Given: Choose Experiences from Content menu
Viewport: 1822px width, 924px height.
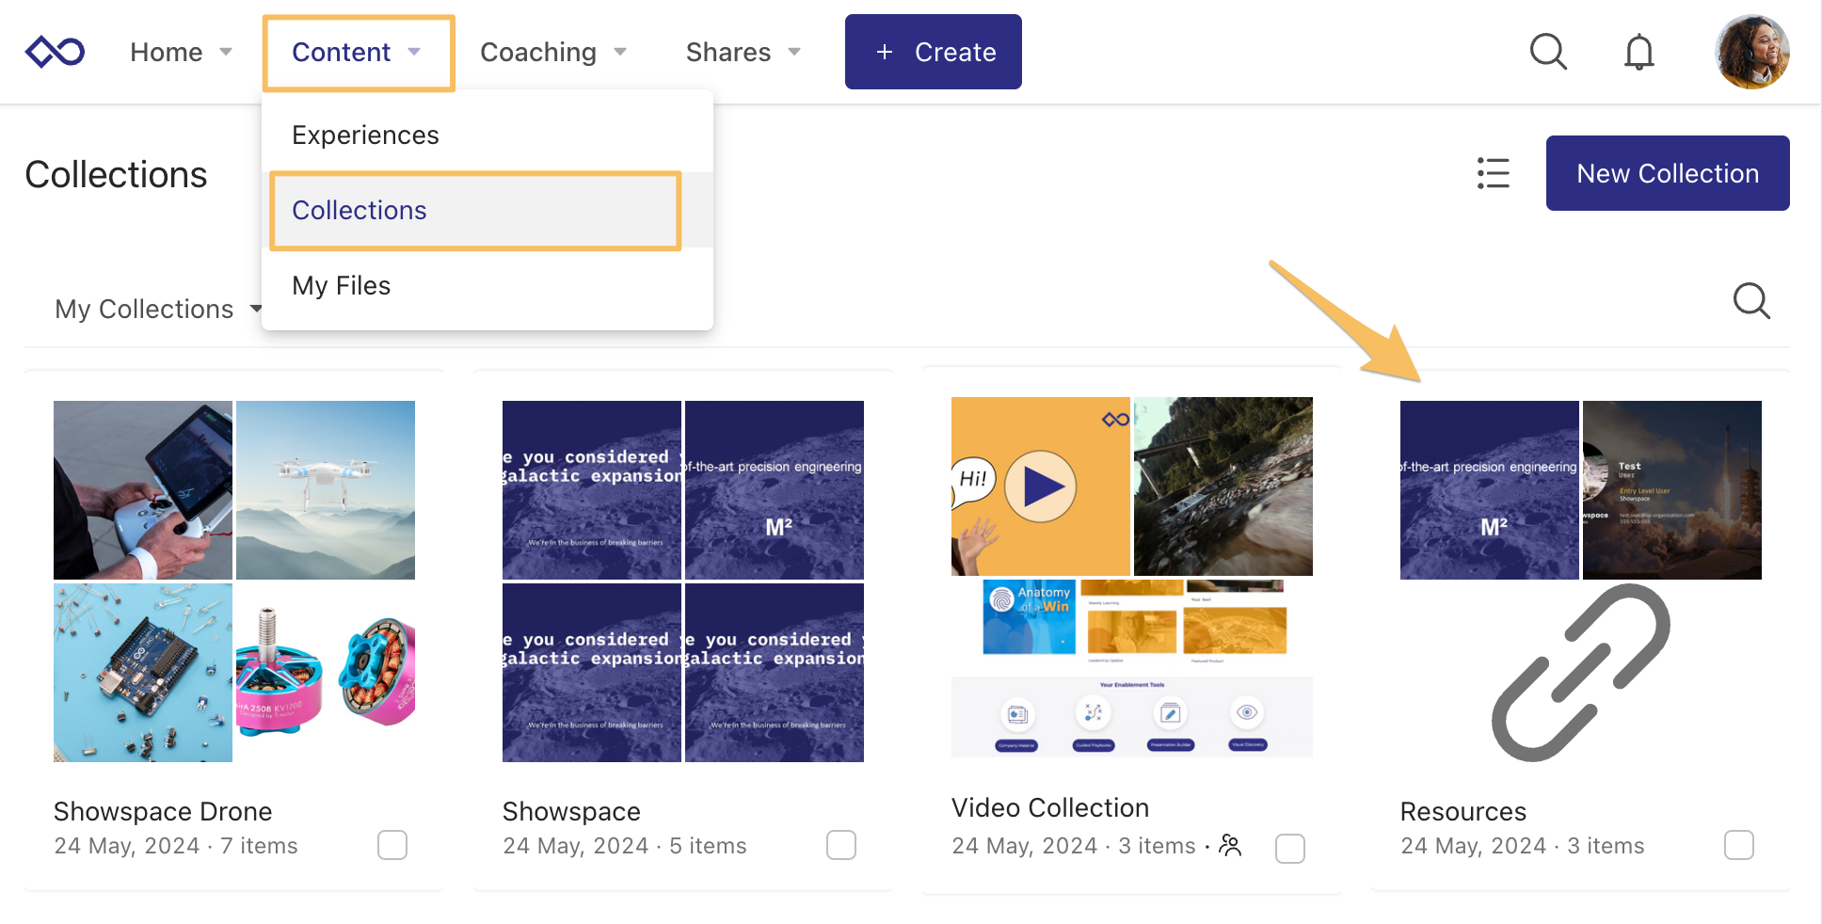Looking at the screenshot, I should coord(365,135).
